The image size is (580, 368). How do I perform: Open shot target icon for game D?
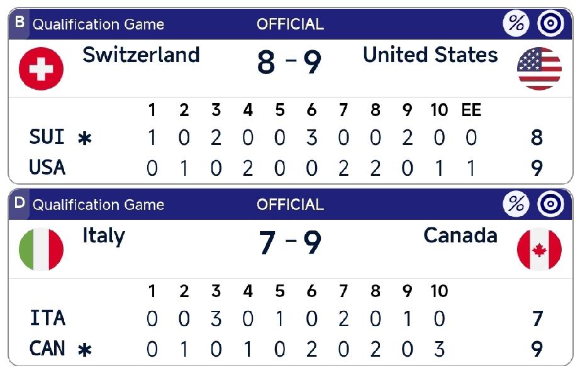[550, 204]
